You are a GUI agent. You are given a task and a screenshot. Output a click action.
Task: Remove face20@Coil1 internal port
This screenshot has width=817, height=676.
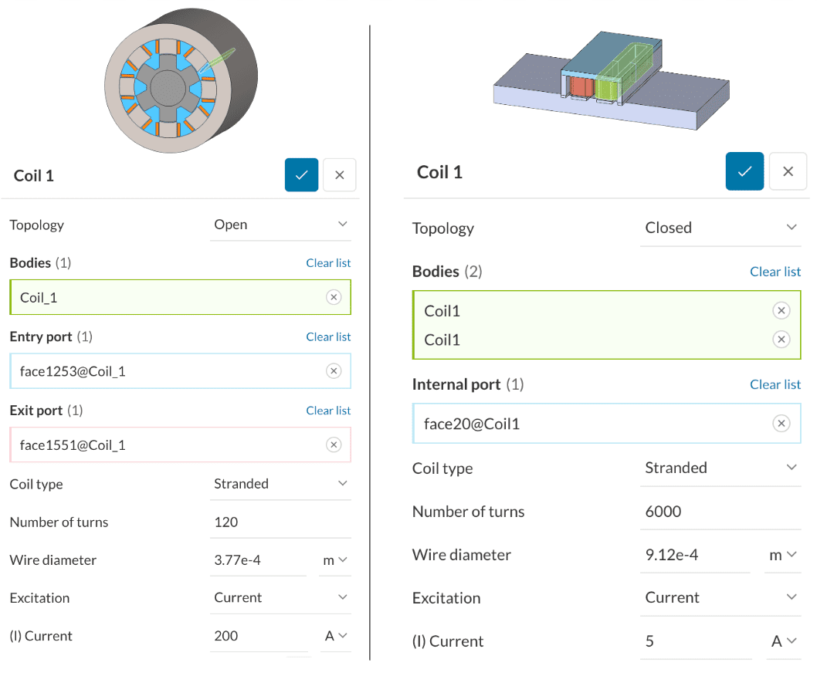tap(781, 423)
